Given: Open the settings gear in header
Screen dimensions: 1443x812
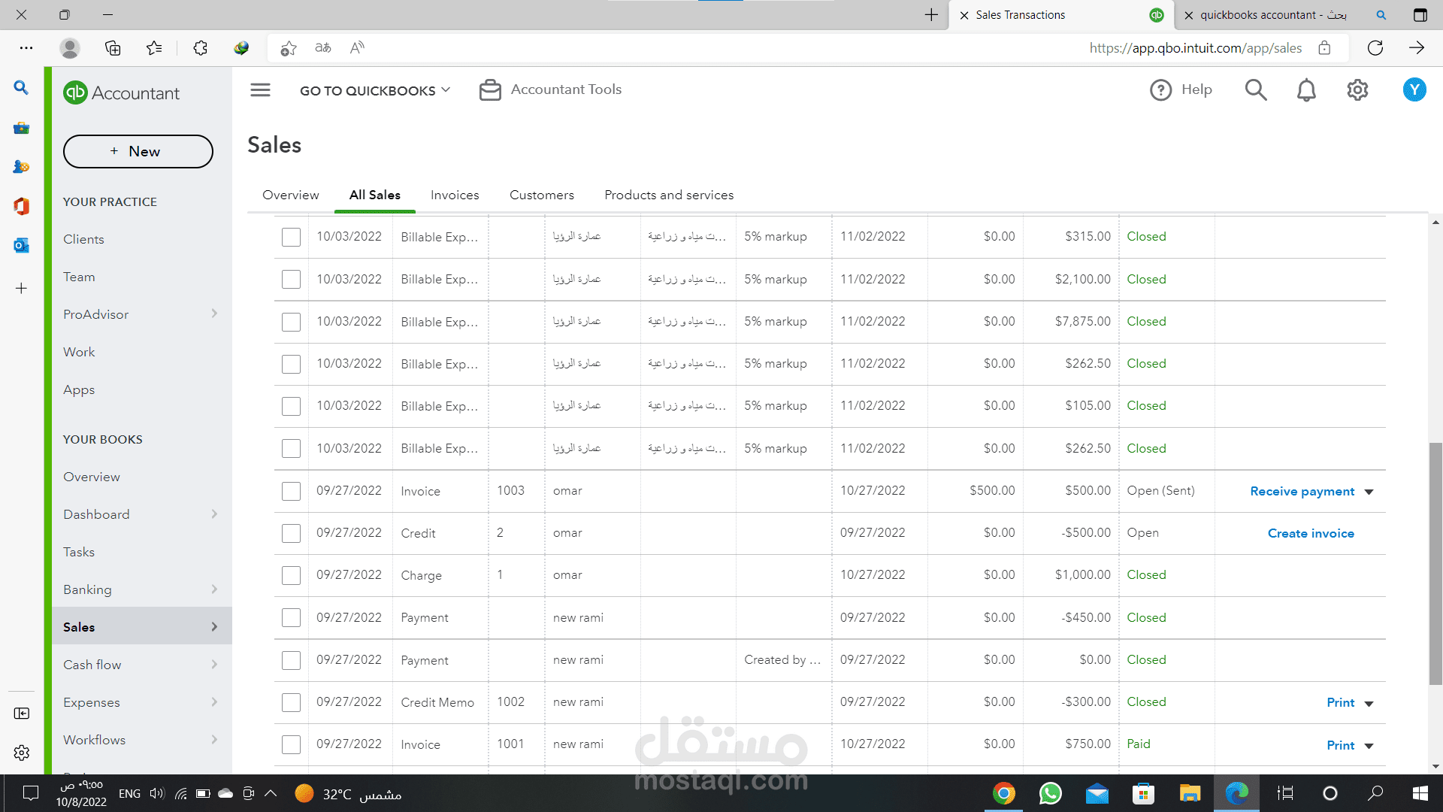Looking at the screenshot, I should (x=1357, y=90).
